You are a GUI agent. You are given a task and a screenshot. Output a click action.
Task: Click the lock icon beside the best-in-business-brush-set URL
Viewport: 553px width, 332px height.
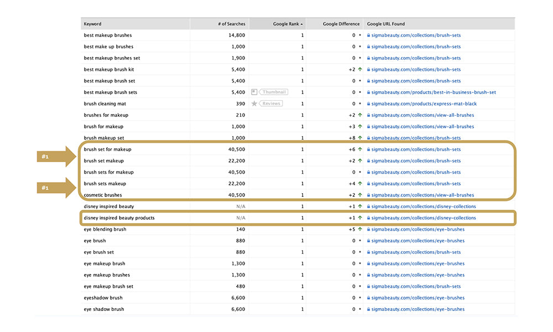tap(368, 92)
